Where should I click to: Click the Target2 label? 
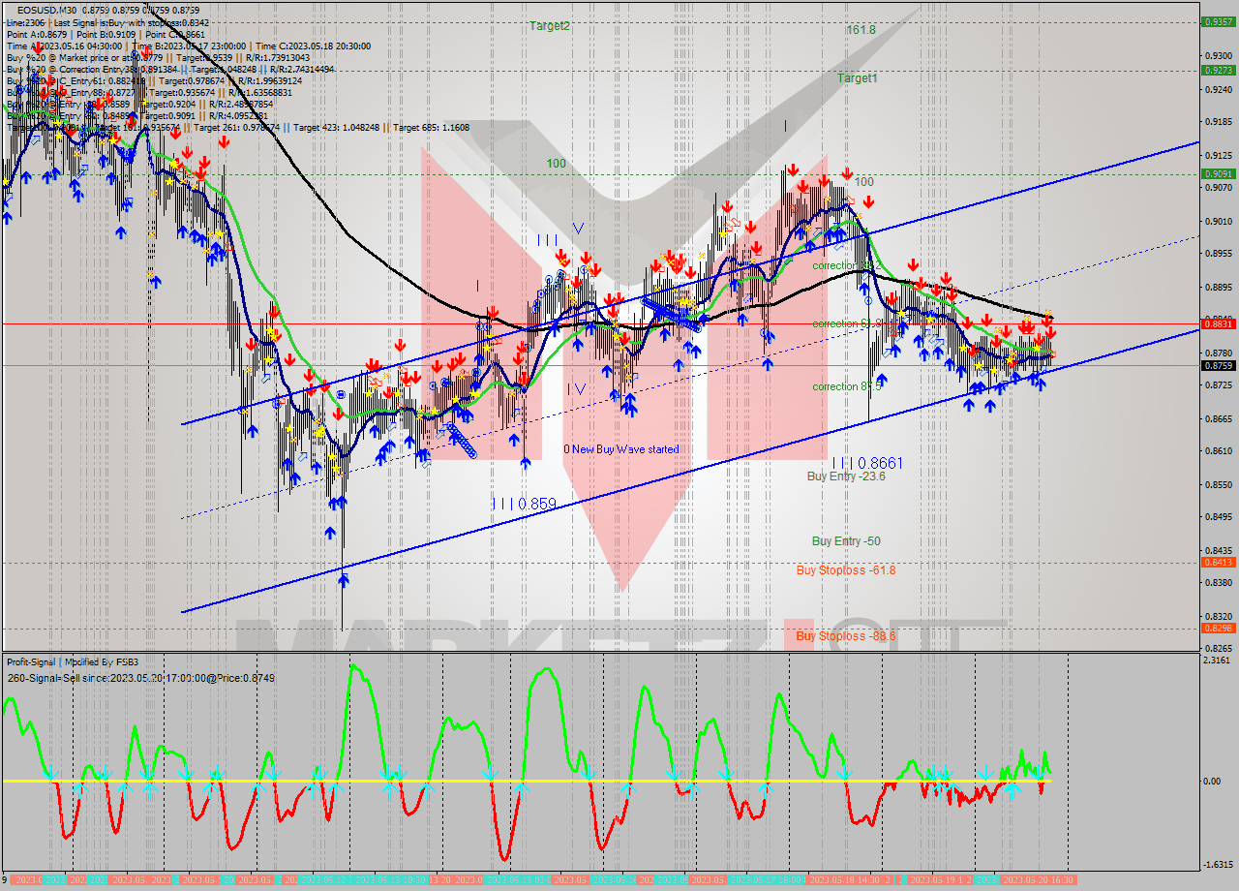click(x=549, y=26)
